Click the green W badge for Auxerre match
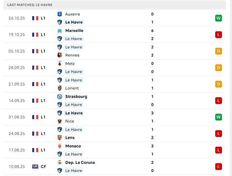The height and width of the screenshot is (176, 232). click(219, 18)
